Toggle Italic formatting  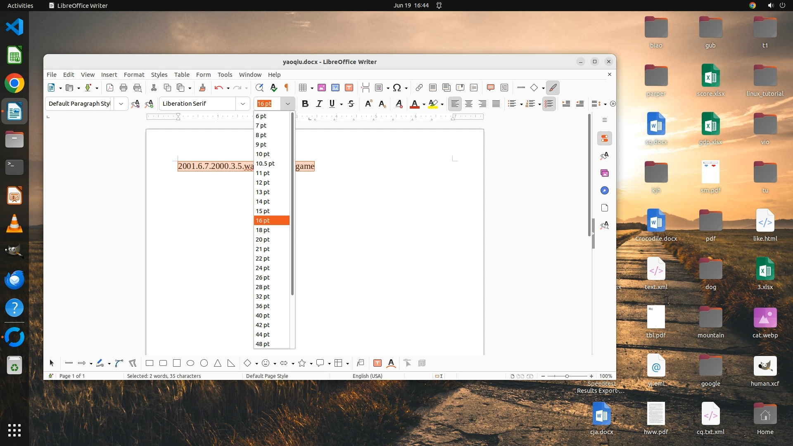(x=319, y=104)
